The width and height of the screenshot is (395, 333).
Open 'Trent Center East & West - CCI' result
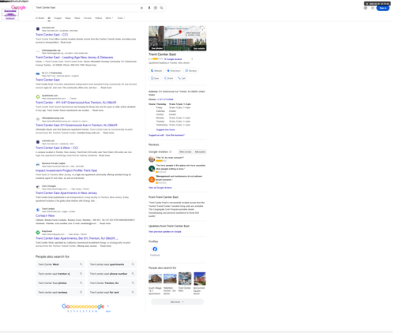click(x=57, y=148)
